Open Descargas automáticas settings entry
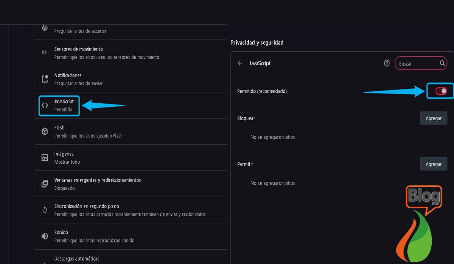This screenshot has height=264, width=454. 131,258
